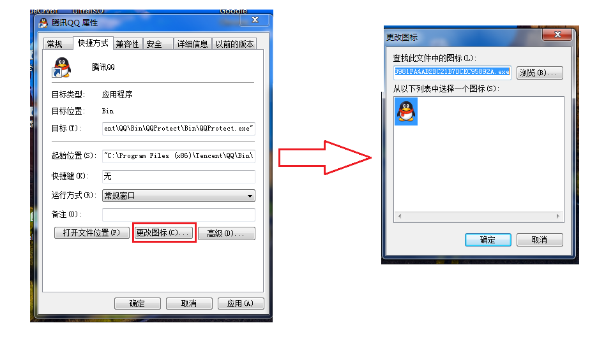Select the 安全 tab
The height and width of the screenshot is (344, 613).
[155, 44]
